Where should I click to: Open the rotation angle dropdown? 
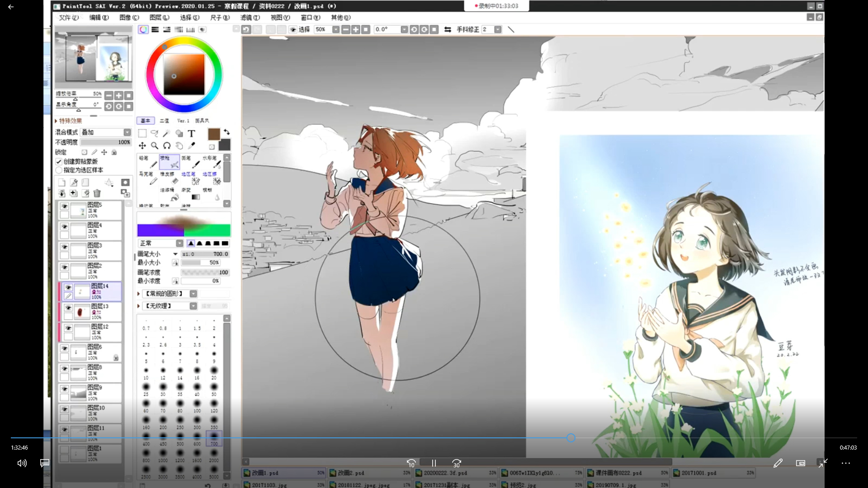point(404,29)
